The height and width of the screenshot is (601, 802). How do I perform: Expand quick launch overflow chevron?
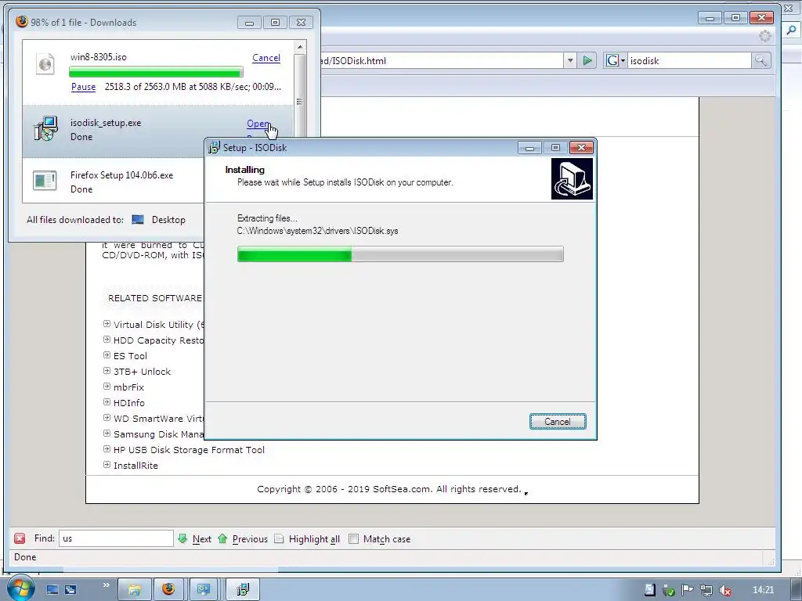[x=106, y=585]
